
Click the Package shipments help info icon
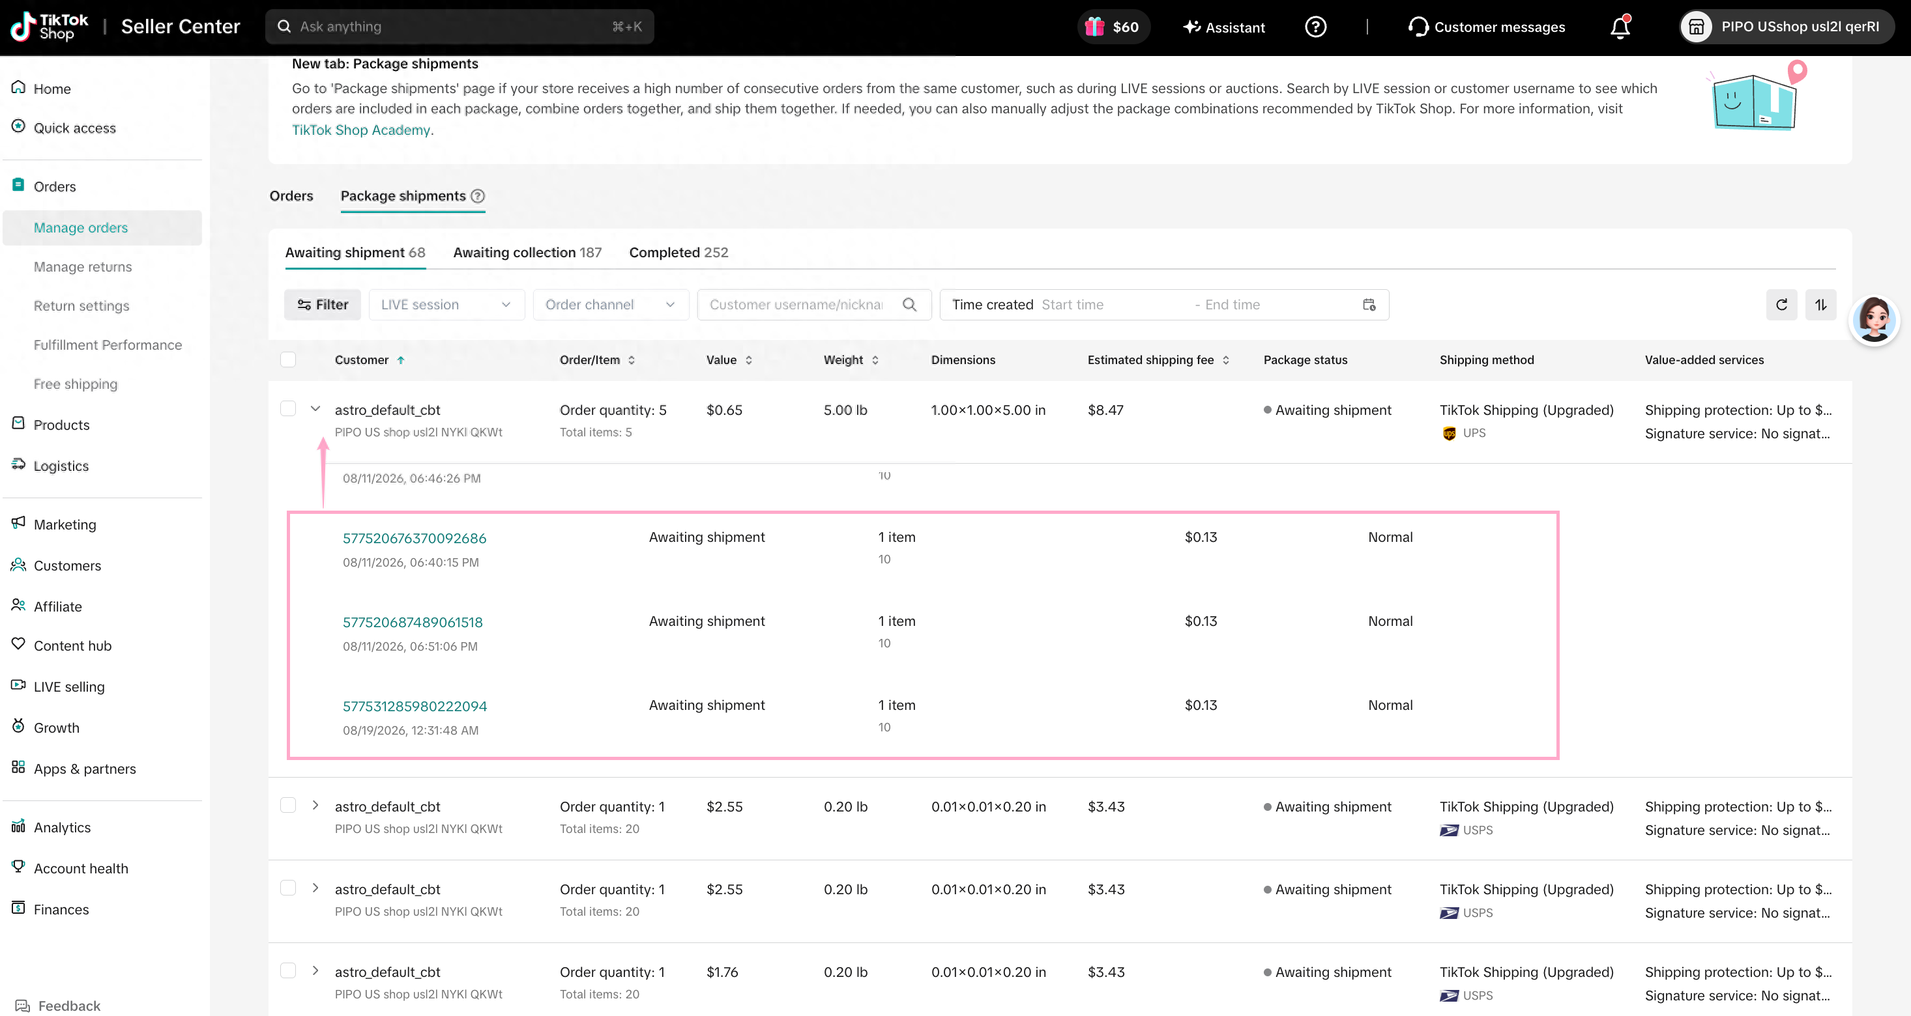[478, 195]
